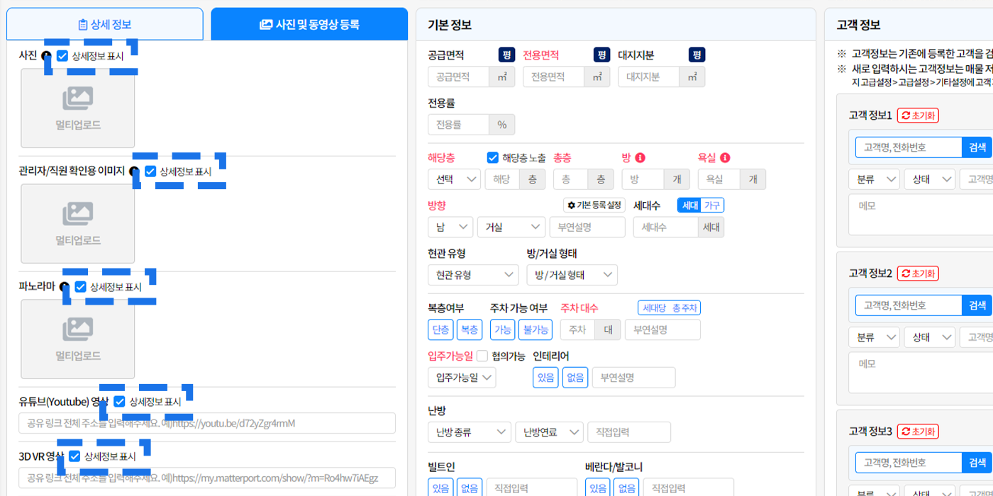Open 상태 dropdown in 고객 정보2
The width and height of the screenshot is (993, 496).
(930, 337)
